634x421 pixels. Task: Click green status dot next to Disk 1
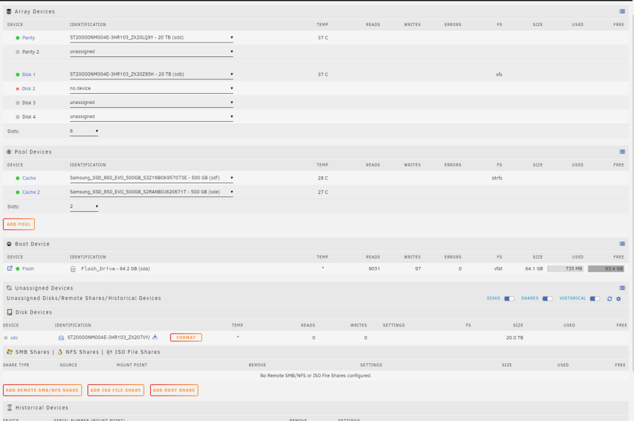[17, 74]
